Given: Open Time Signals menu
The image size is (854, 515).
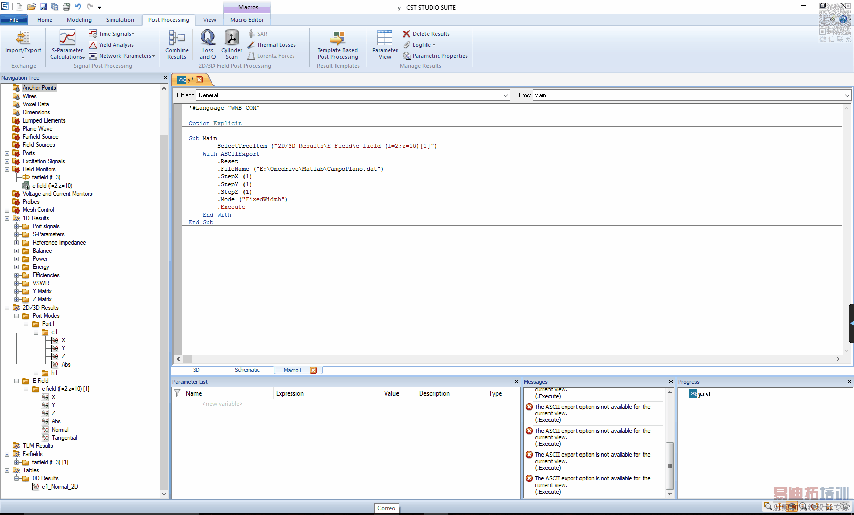Looking at the screenshot, I should pos(112,34).
